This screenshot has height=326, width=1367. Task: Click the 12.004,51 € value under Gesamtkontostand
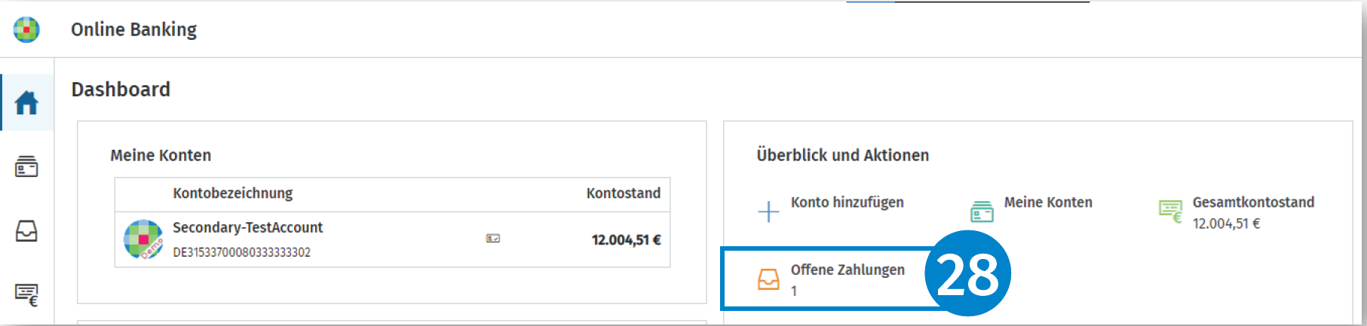(x=1226, y=224)
